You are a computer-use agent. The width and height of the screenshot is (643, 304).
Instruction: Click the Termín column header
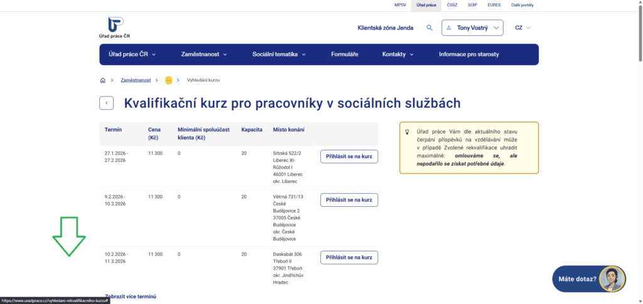(x=113, y=129)
